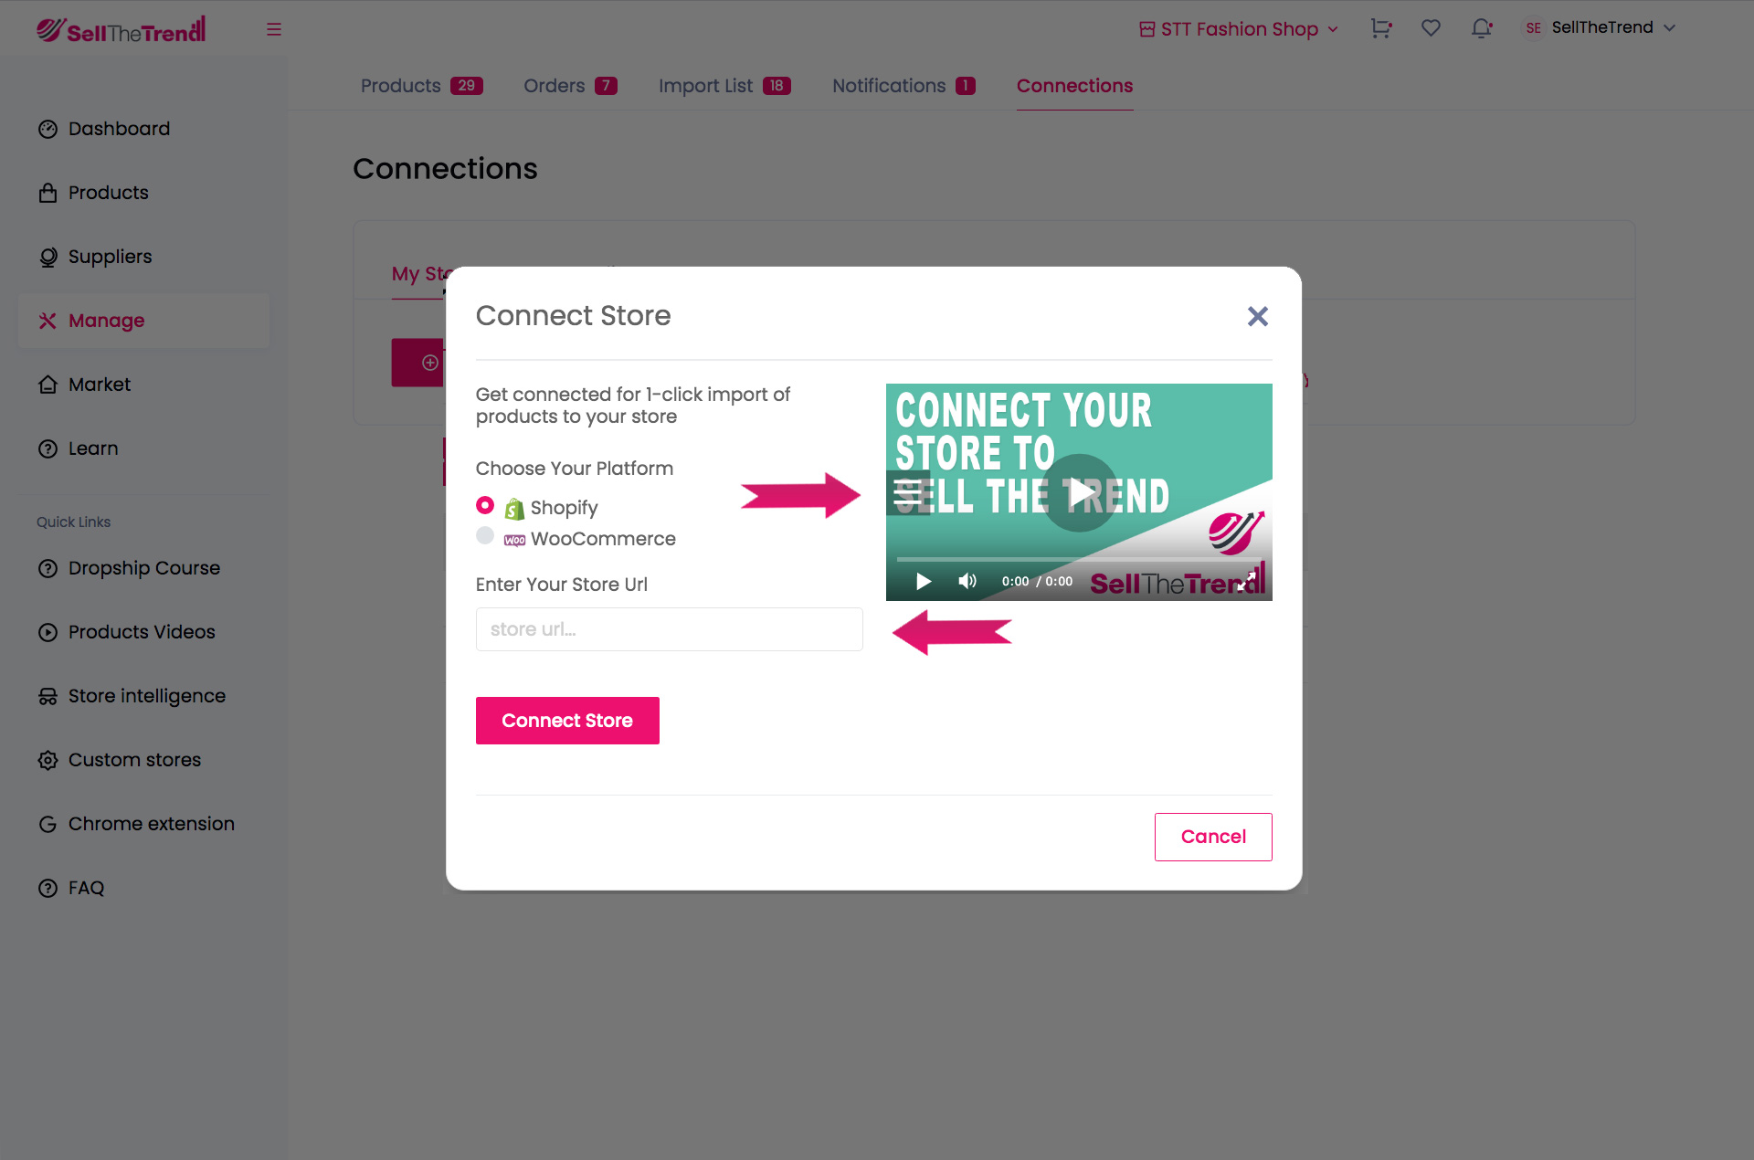Switch to the Import List tab
This screenshot has width=1754, height=1160.
[724, 86]
